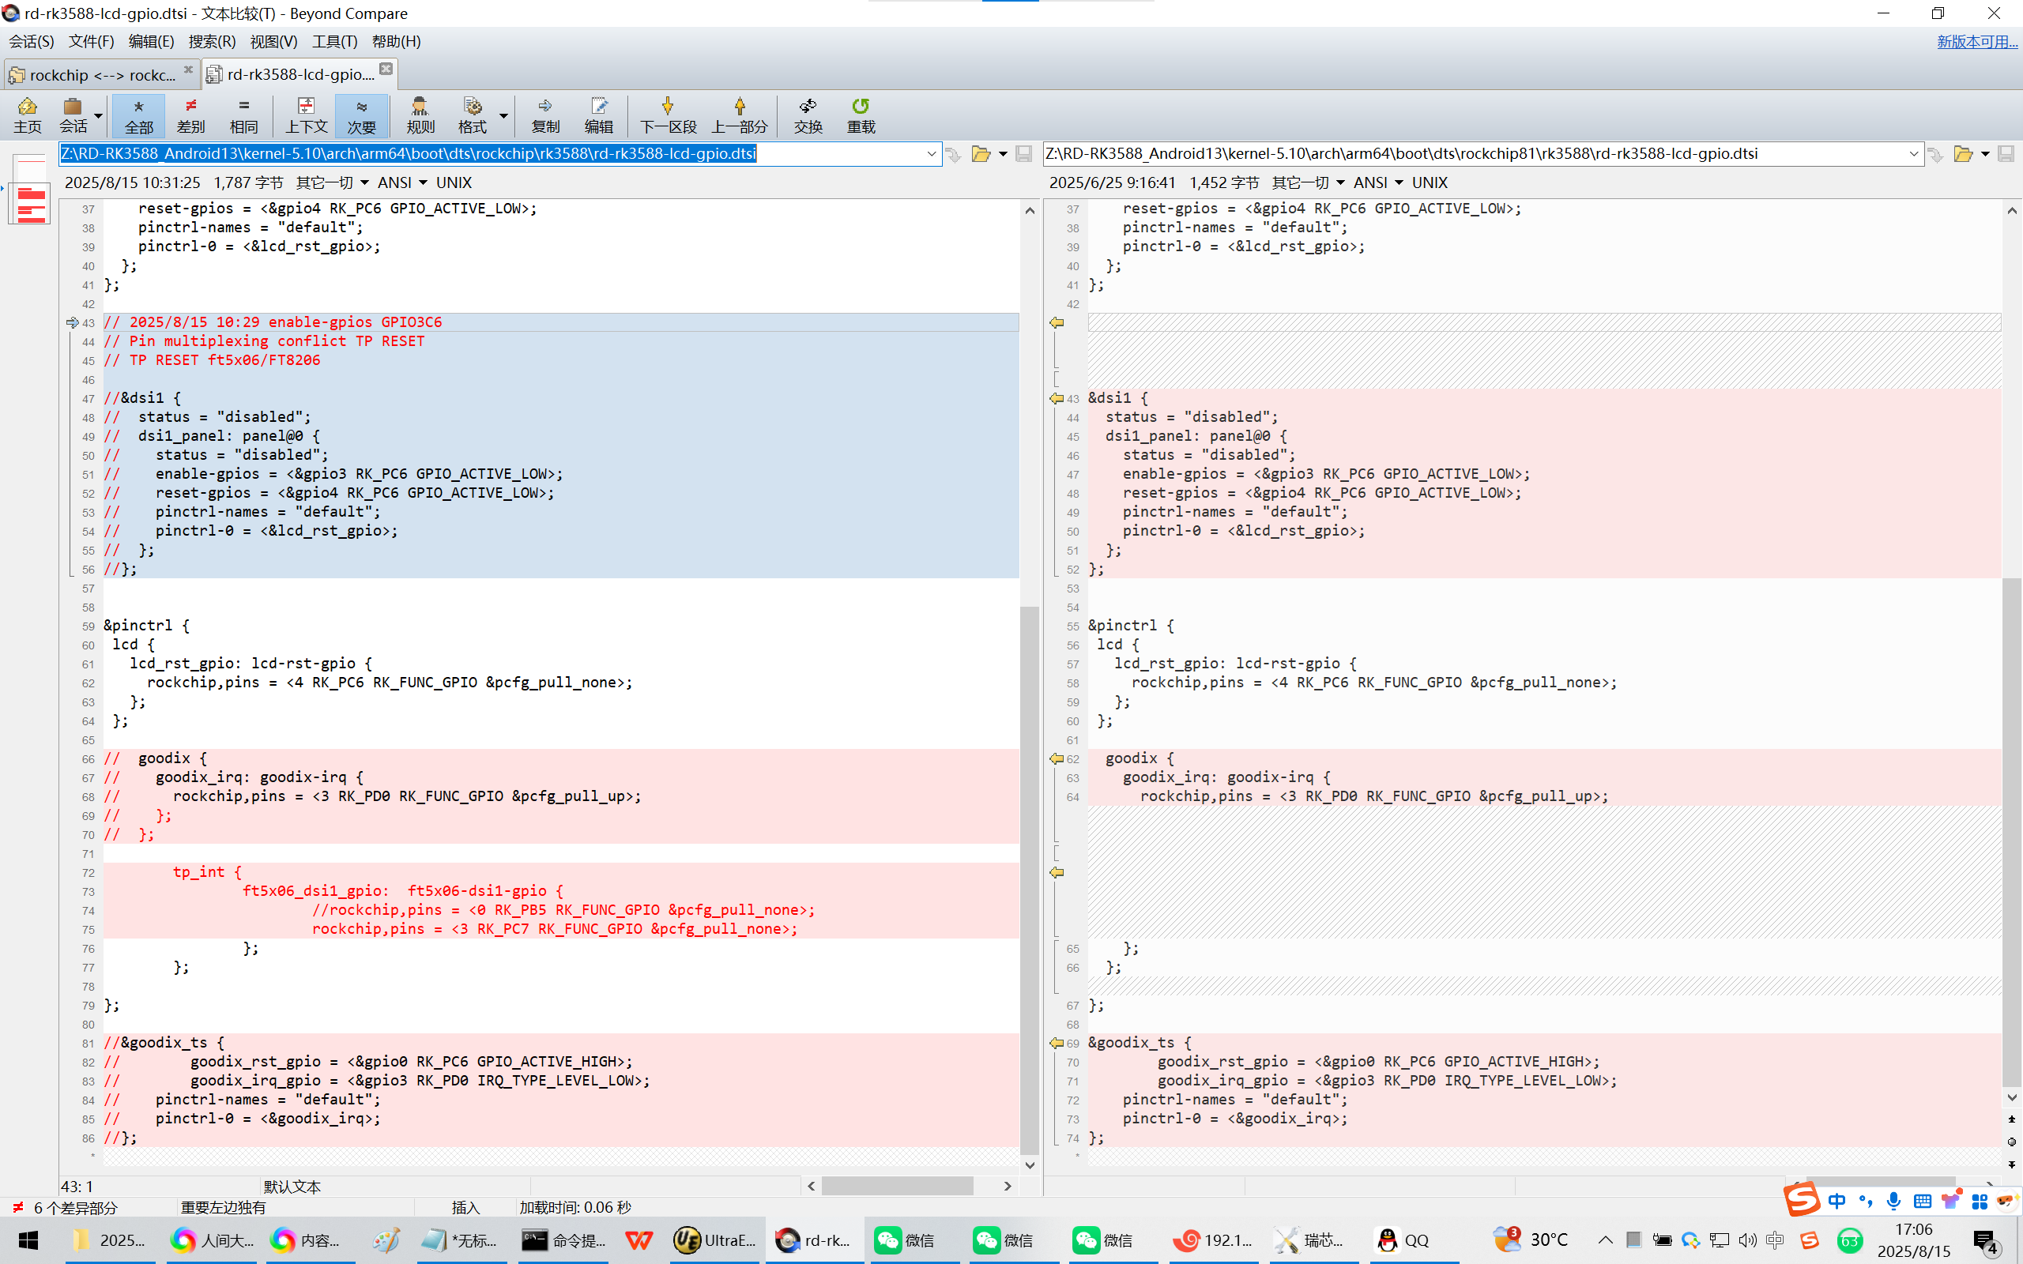
Task: Click the left pane save icon
Action: [1024, 154]
